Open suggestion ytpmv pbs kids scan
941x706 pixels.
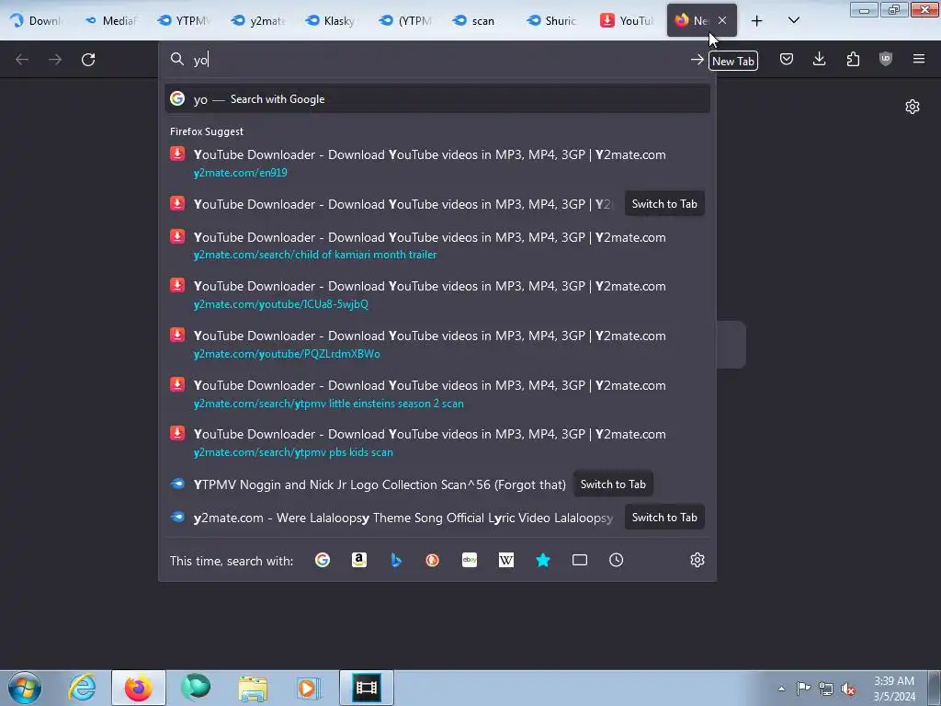437,442
